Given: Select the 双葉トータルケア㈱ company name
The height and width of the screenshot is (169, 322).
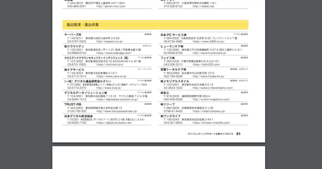Looking at the screenshot, I should [x=173, y=70].
